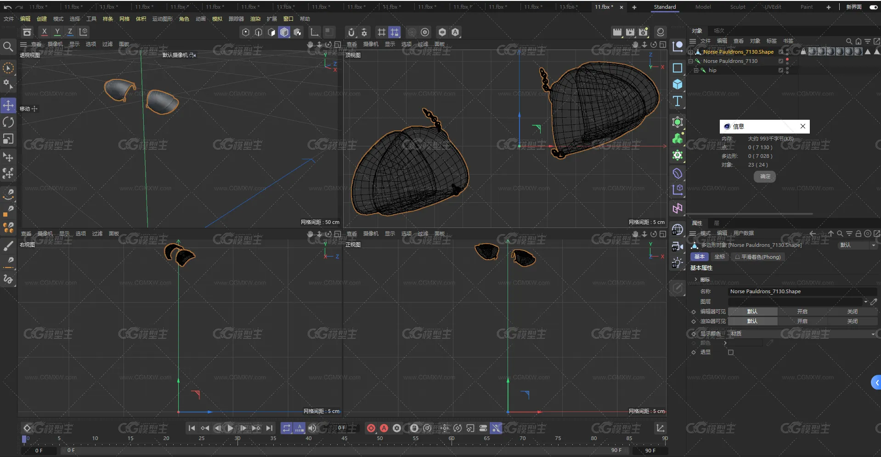881x457 pixels.
Task: Toggle the sound speaker icon in timeline
Action: click(x=312, y=428)
